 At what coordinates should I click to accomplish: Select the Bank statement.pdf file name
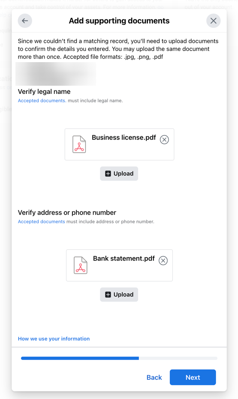click(124, 258)
